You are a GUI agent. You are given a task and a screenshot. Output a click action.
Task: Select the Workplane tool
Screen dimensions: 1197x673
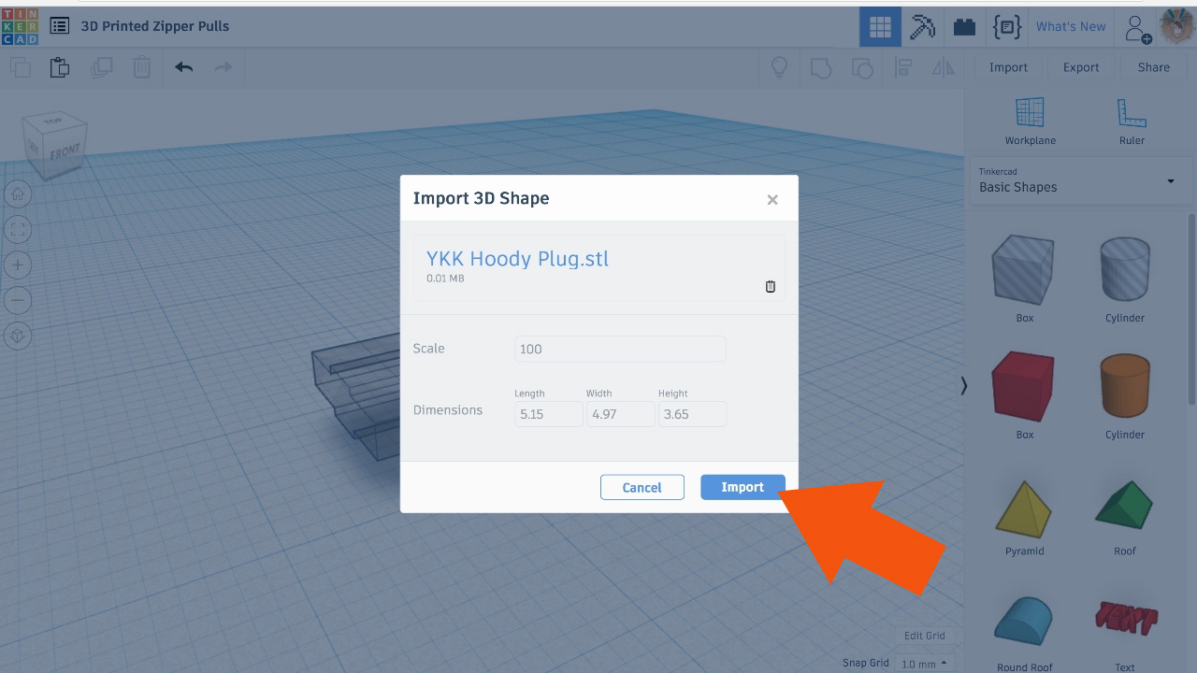coord(1030,120)
